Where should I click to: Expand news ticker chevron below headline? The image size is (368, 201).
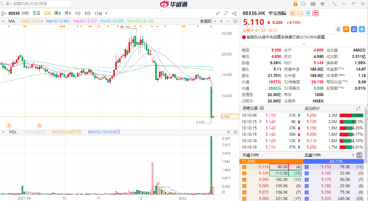[303, 44]
